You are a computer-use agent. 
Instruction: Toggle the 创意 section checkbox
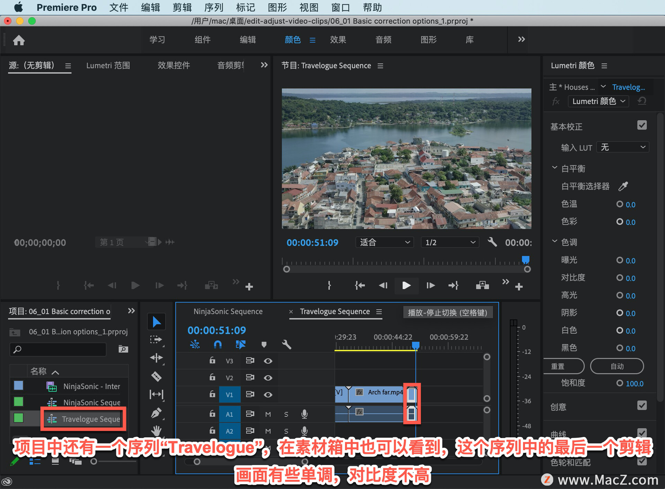[642, 405]
